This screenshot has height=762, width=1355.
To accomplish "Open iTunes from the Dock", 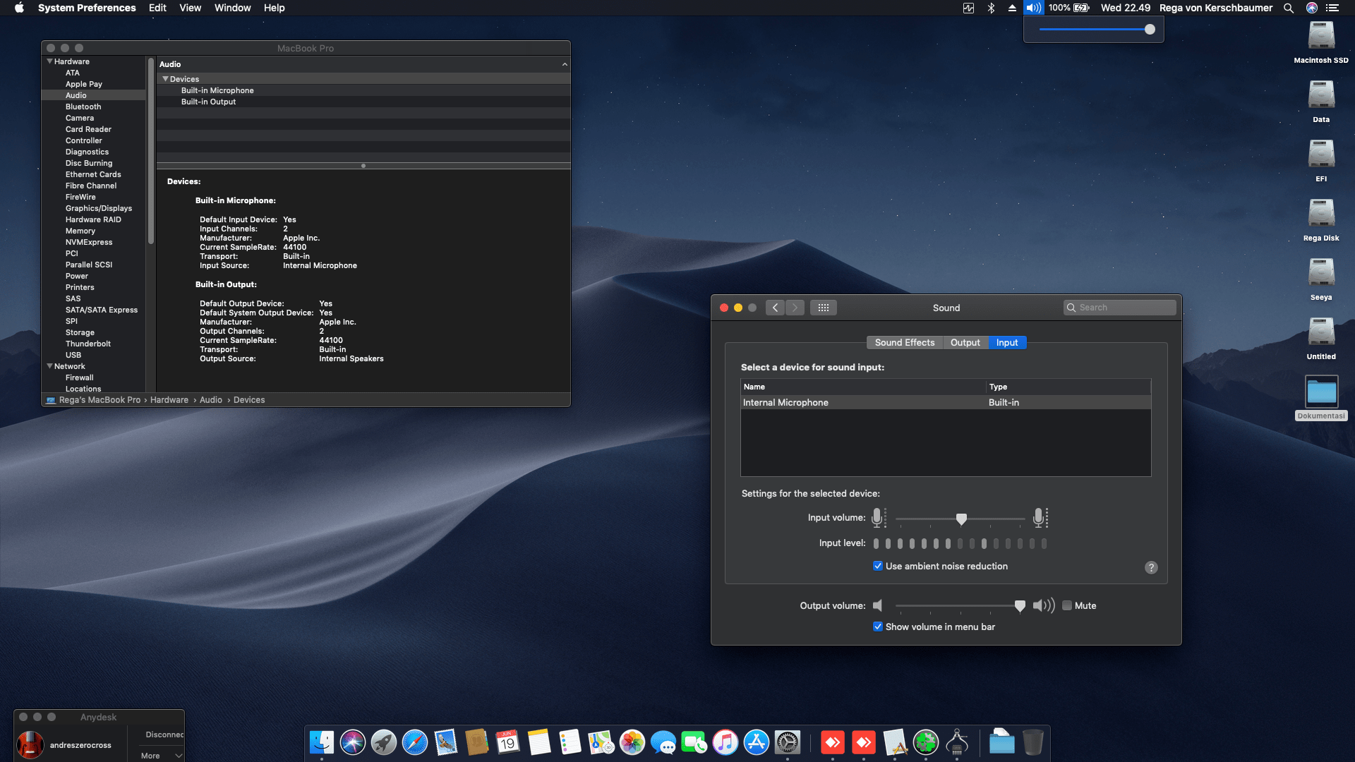I will click(x=724, y=742).
